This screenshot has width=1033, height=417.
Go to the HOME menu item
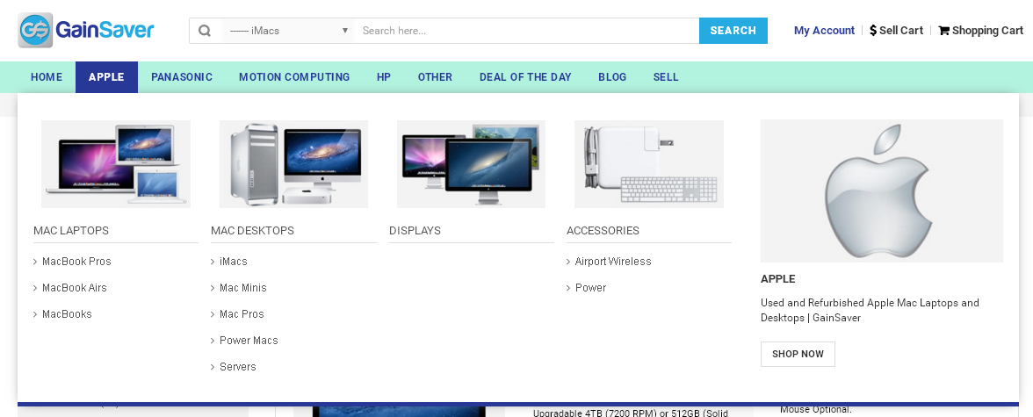point(47,77)
